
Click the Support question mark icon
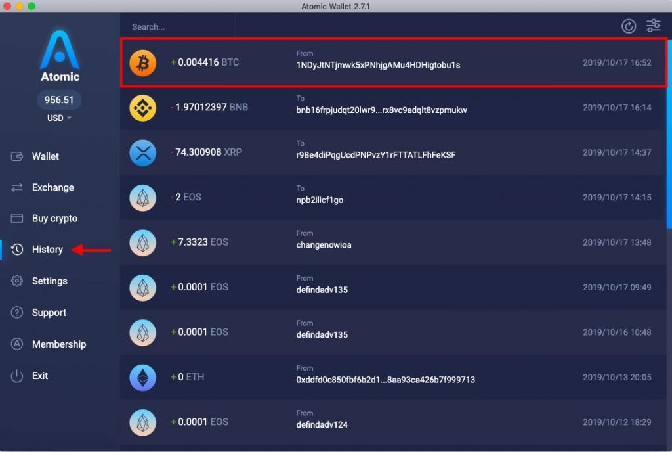(16, 312)
